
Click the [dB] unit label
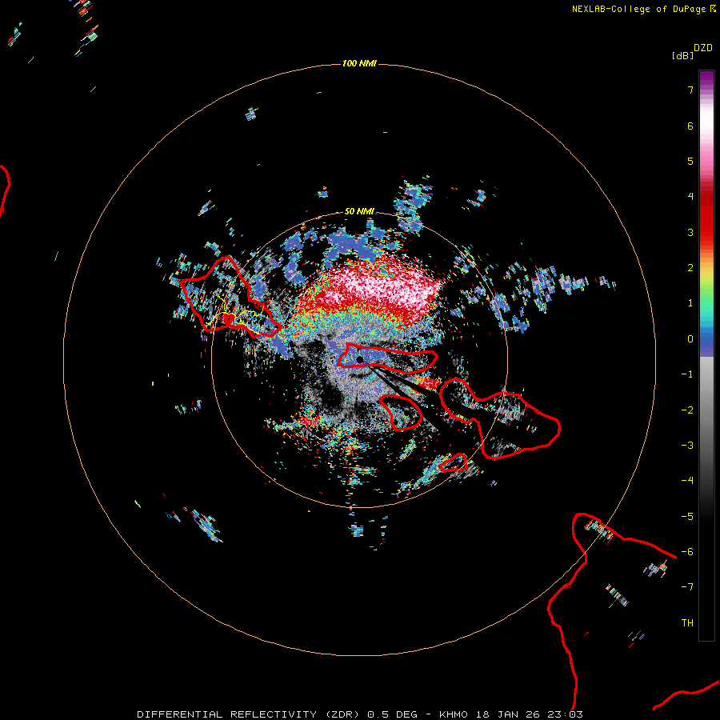[682, 55]
